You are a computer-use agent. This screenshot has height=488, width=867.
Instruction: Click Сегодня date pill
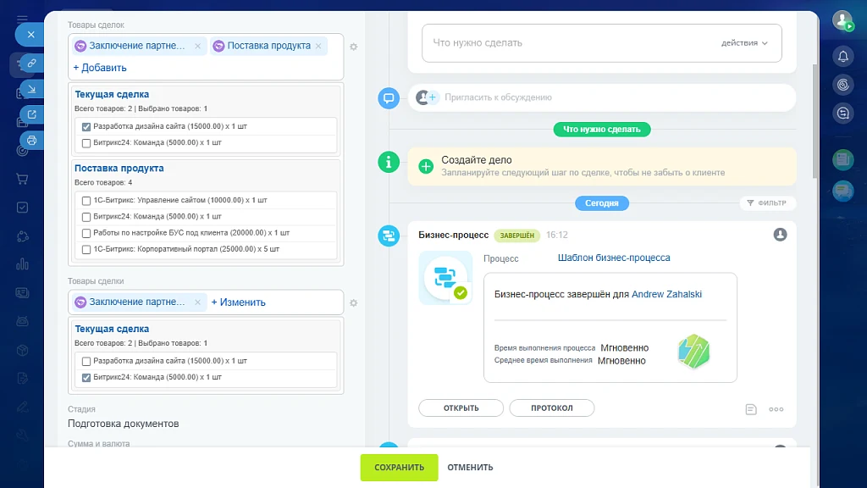(x=602, y=203)
